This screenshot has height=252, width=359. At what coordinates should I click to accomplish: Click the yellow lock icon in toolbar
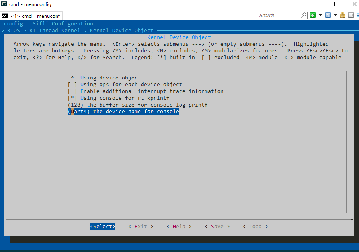point(343,16)
